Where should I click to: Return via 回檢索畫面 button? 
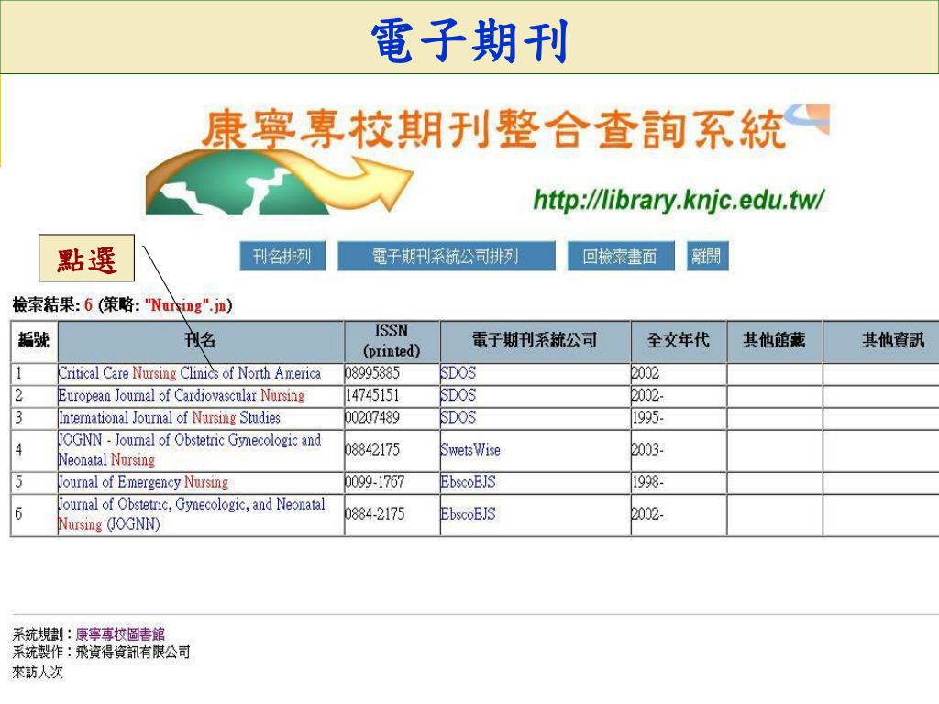coord(621,257)
